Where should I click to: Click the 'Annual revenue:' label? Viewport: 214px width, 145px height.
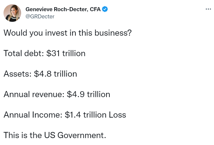(x=34, y=94)
